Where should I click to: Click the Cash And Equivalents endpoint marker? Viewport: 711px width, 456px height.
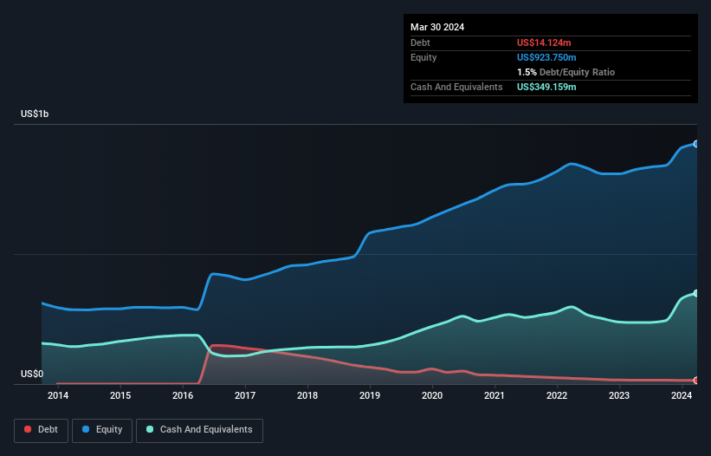click(x=696, y=294)
